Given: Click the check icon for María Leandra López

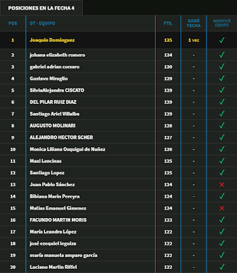Looking at the screenshot, I should point(222,232).
